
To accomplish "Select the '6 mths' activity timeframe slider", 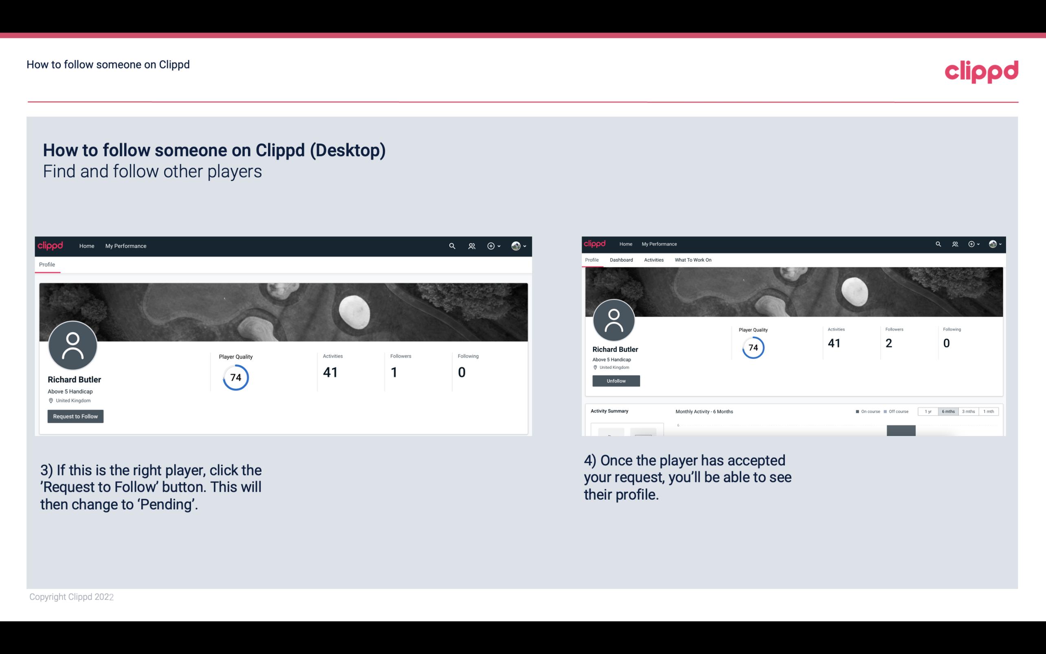I will click(x=947, y=412).
